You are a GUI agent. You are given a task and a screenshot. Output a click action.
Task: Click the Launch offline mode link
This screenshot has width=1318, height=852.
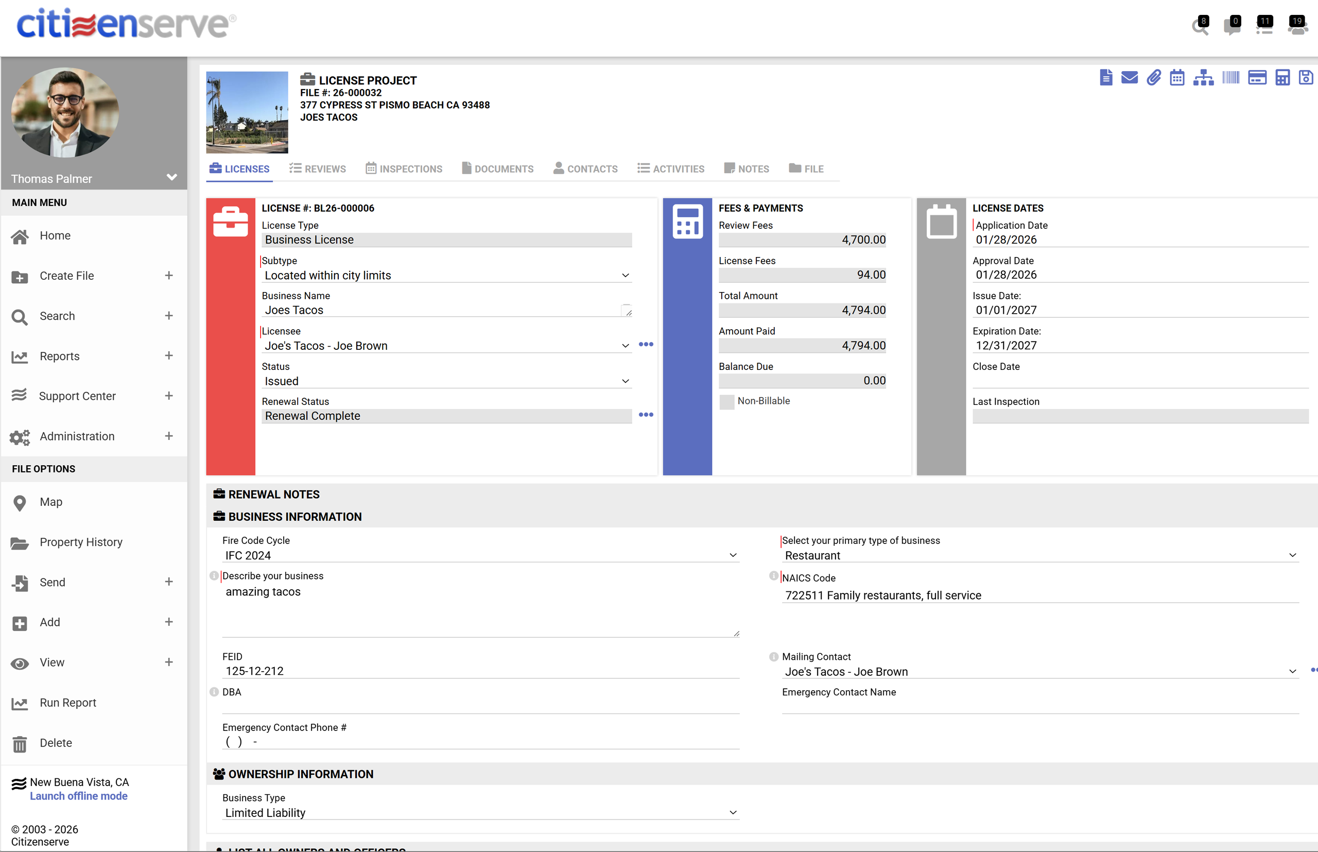(78, 795)
